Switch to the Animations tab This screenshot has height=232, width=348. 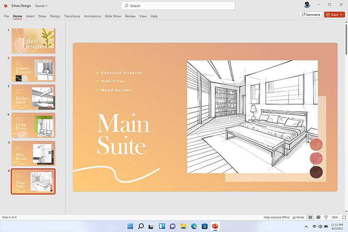92,16
